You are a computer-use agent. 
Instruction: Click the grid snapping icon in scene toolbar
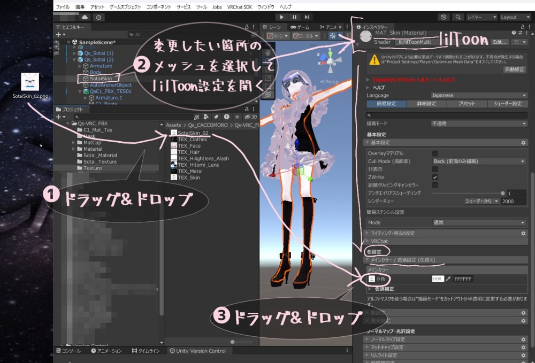(332, 36)
